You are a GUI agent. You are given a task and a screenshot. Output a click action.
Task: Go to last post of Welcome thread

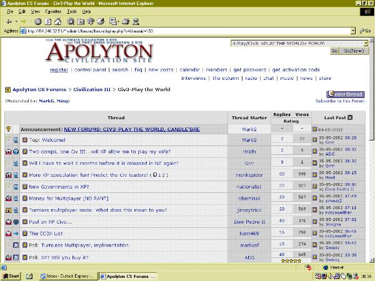tap(315, 140)
